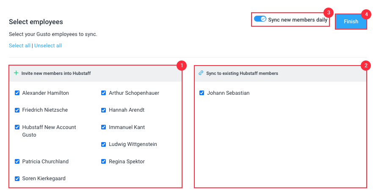Uncheck Friedrich Nietzsche checkbox

coord(17,110)
